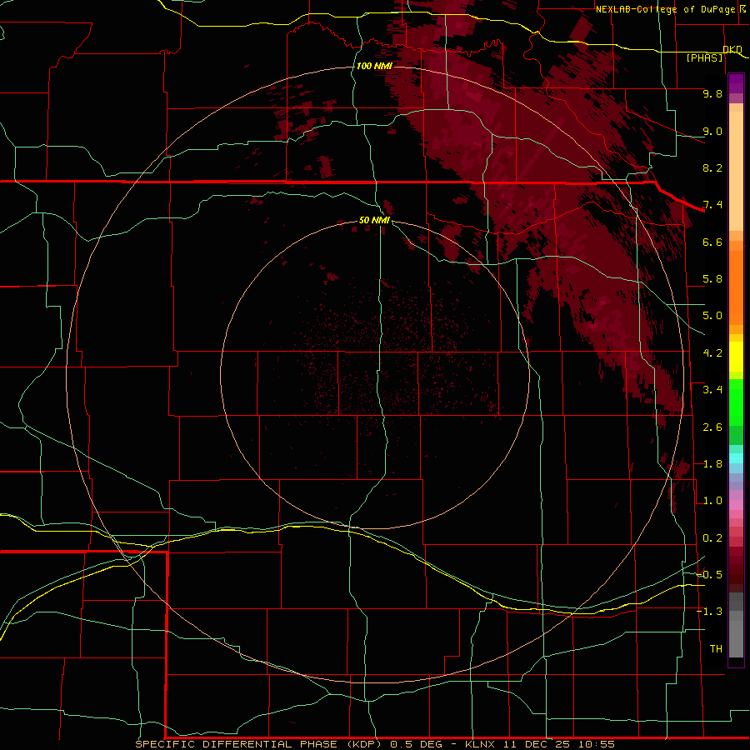
Task: Pick the cyan swatch on the color bar
Action: click(x=736, y=458)
